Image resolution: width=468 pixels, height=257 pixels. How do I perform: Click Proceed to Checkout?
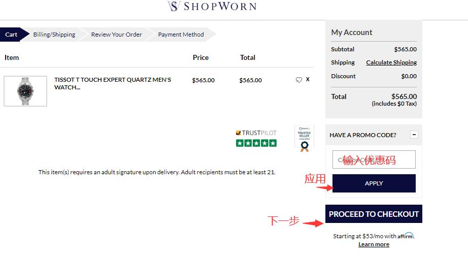[x=374, y=214]
